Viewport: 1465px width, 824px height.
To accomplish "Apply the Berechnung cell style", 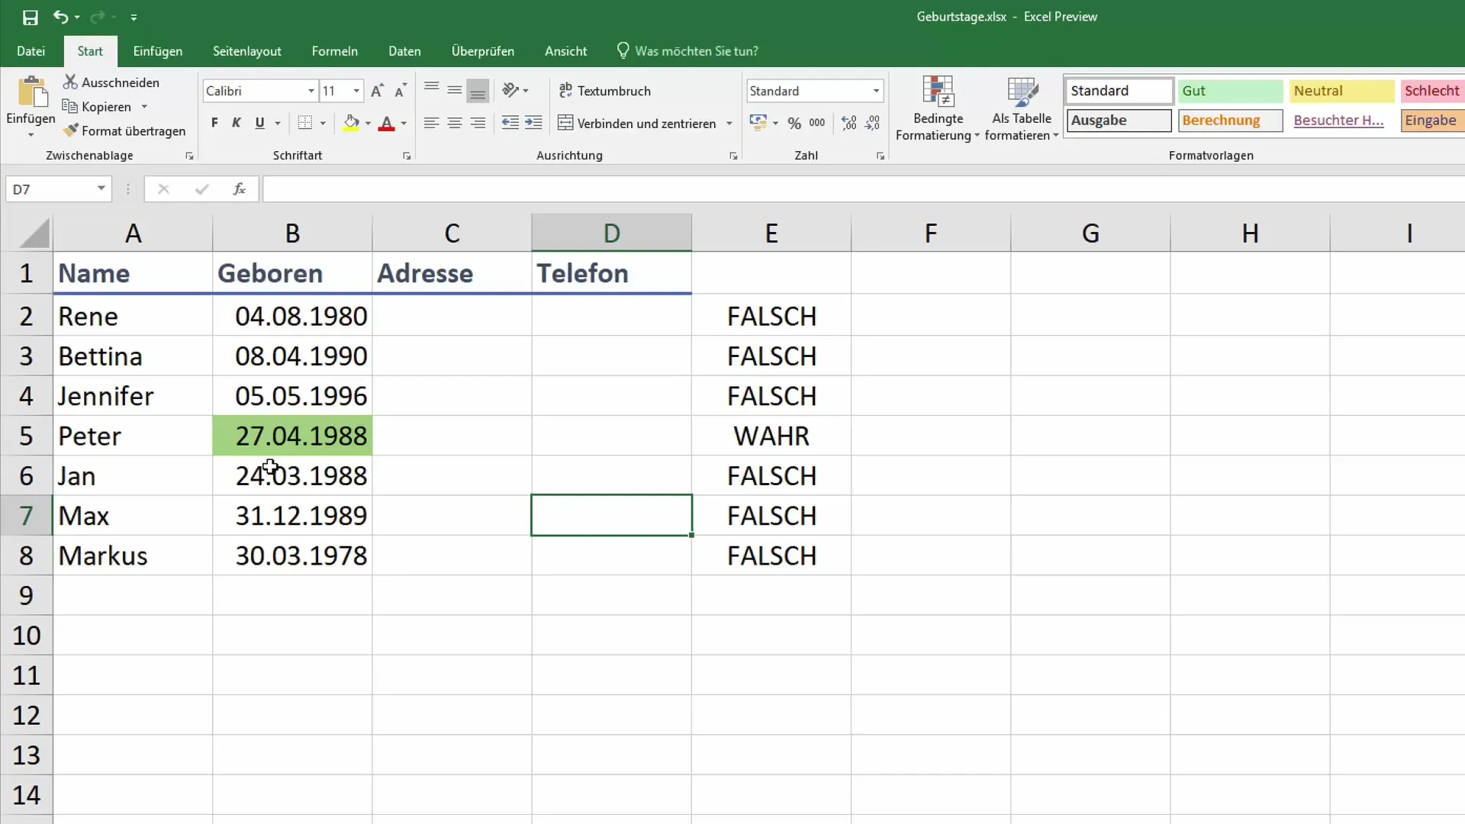I will tap(1230, 121).
